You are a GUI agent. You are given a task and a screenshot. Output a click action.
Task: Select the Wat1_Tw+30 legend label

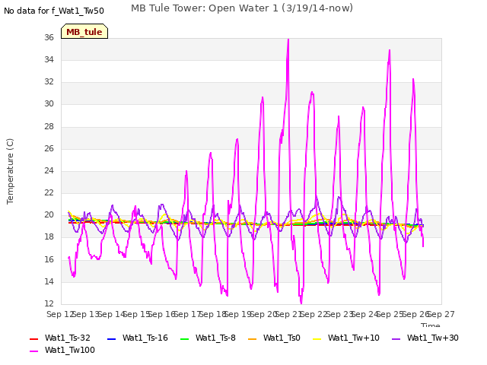(x=433, y=338)
